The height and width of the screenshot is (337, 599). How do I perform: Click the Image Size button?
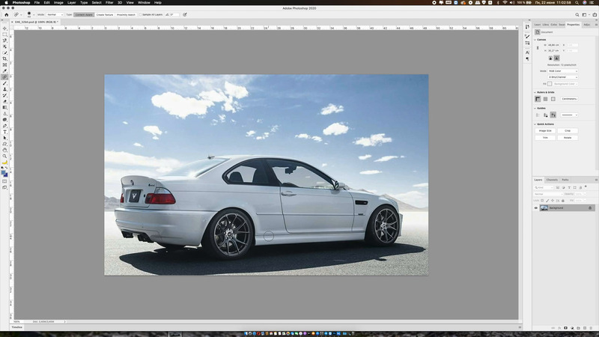544,130
